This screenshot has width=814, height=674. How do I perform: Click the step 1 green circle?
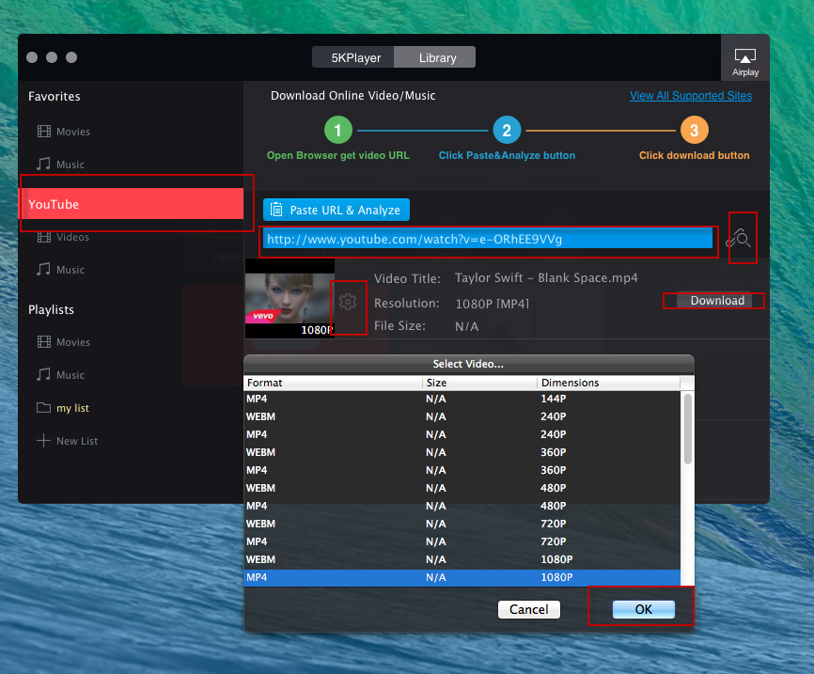pyautogui.click(x=338, y=130)
